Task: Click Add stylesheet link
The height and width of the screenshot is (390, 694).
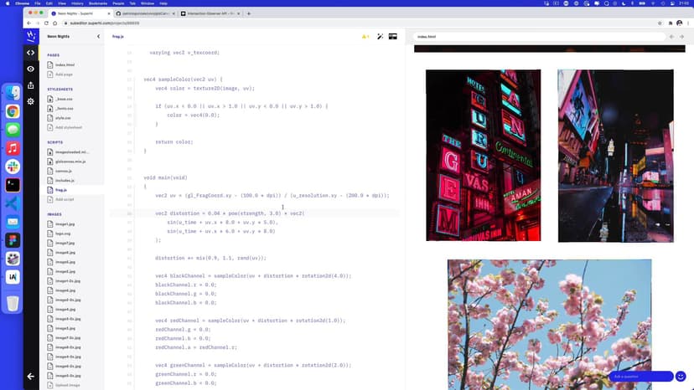Action: pos(68,127)
